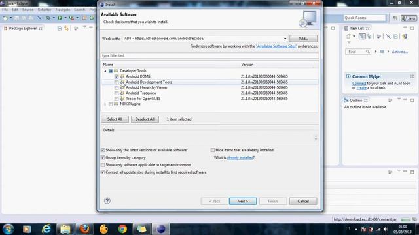
Task: Check the Android Development Tools checkbox
Action: coord(117,82)
